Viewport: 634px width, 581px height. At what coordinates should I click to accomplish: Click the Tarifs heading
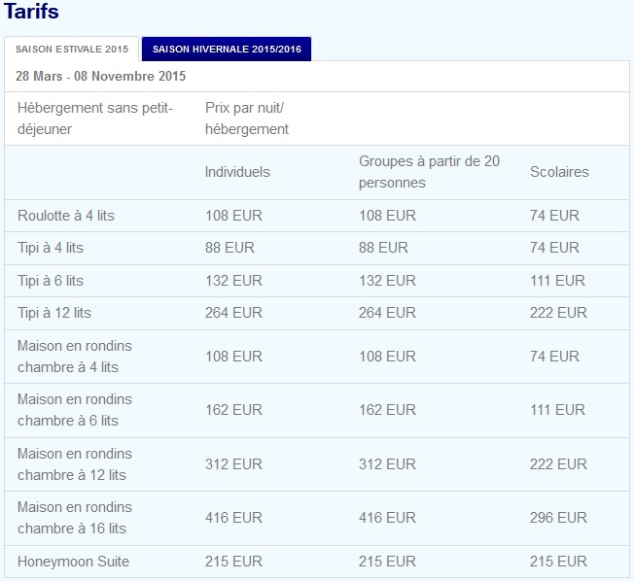click(x=31, y=12)
